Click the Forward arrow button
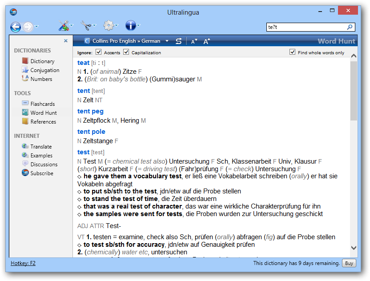The width and height of the screenshot is (370, 281). tap(28, 27)
